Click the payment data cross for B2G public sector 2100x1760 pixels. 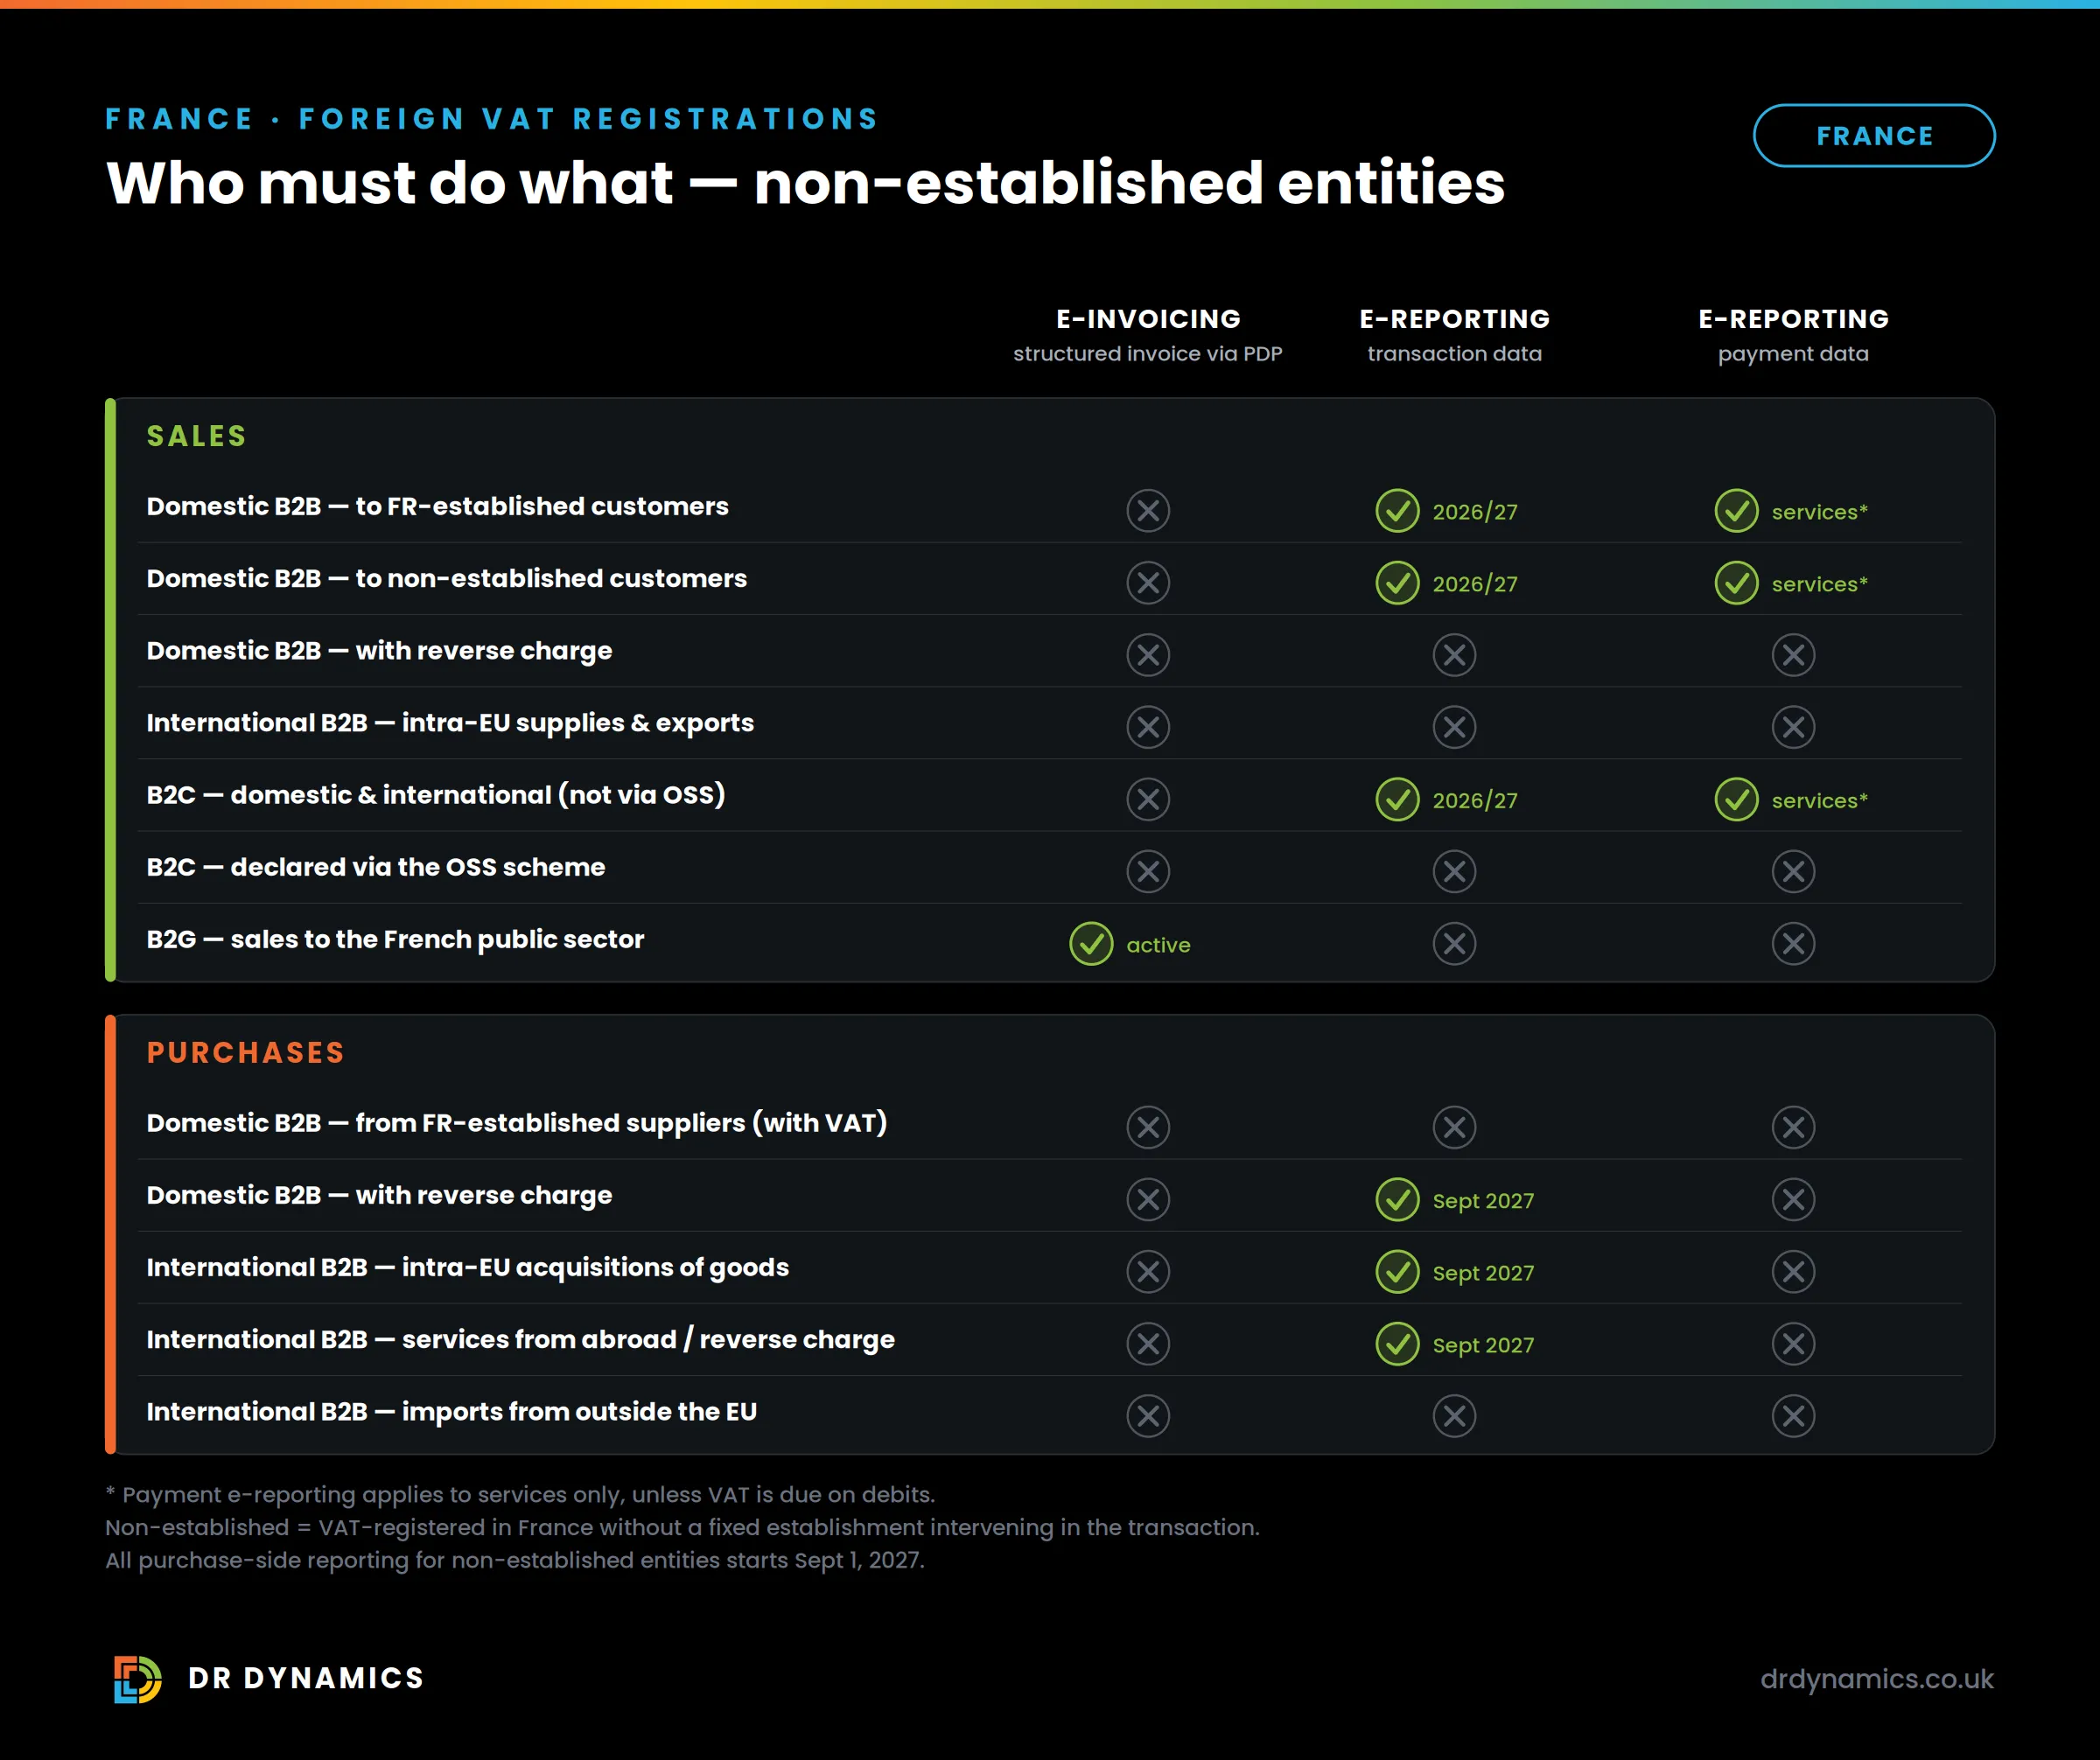click(1793, 944)
